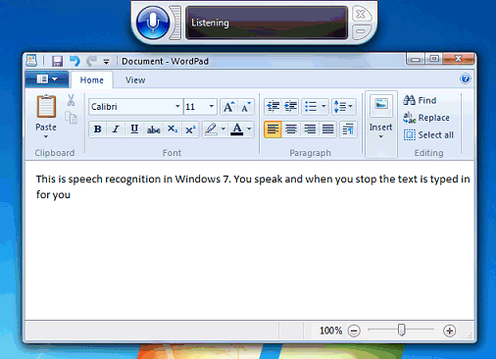Align text right

click(310, 129)
